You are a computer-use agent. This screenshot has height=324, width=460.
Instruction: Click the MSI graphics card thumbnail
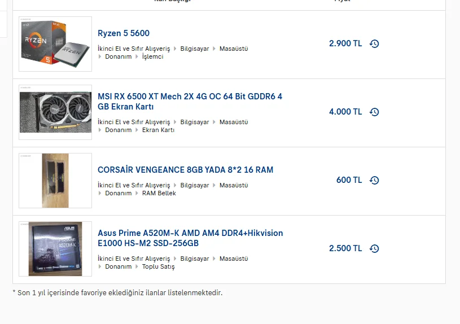[x=55, y=112]
